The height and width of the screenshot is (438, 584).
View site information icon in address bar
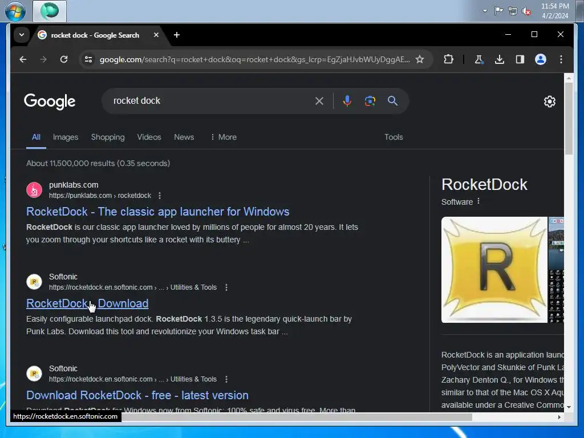click(88, 59)
